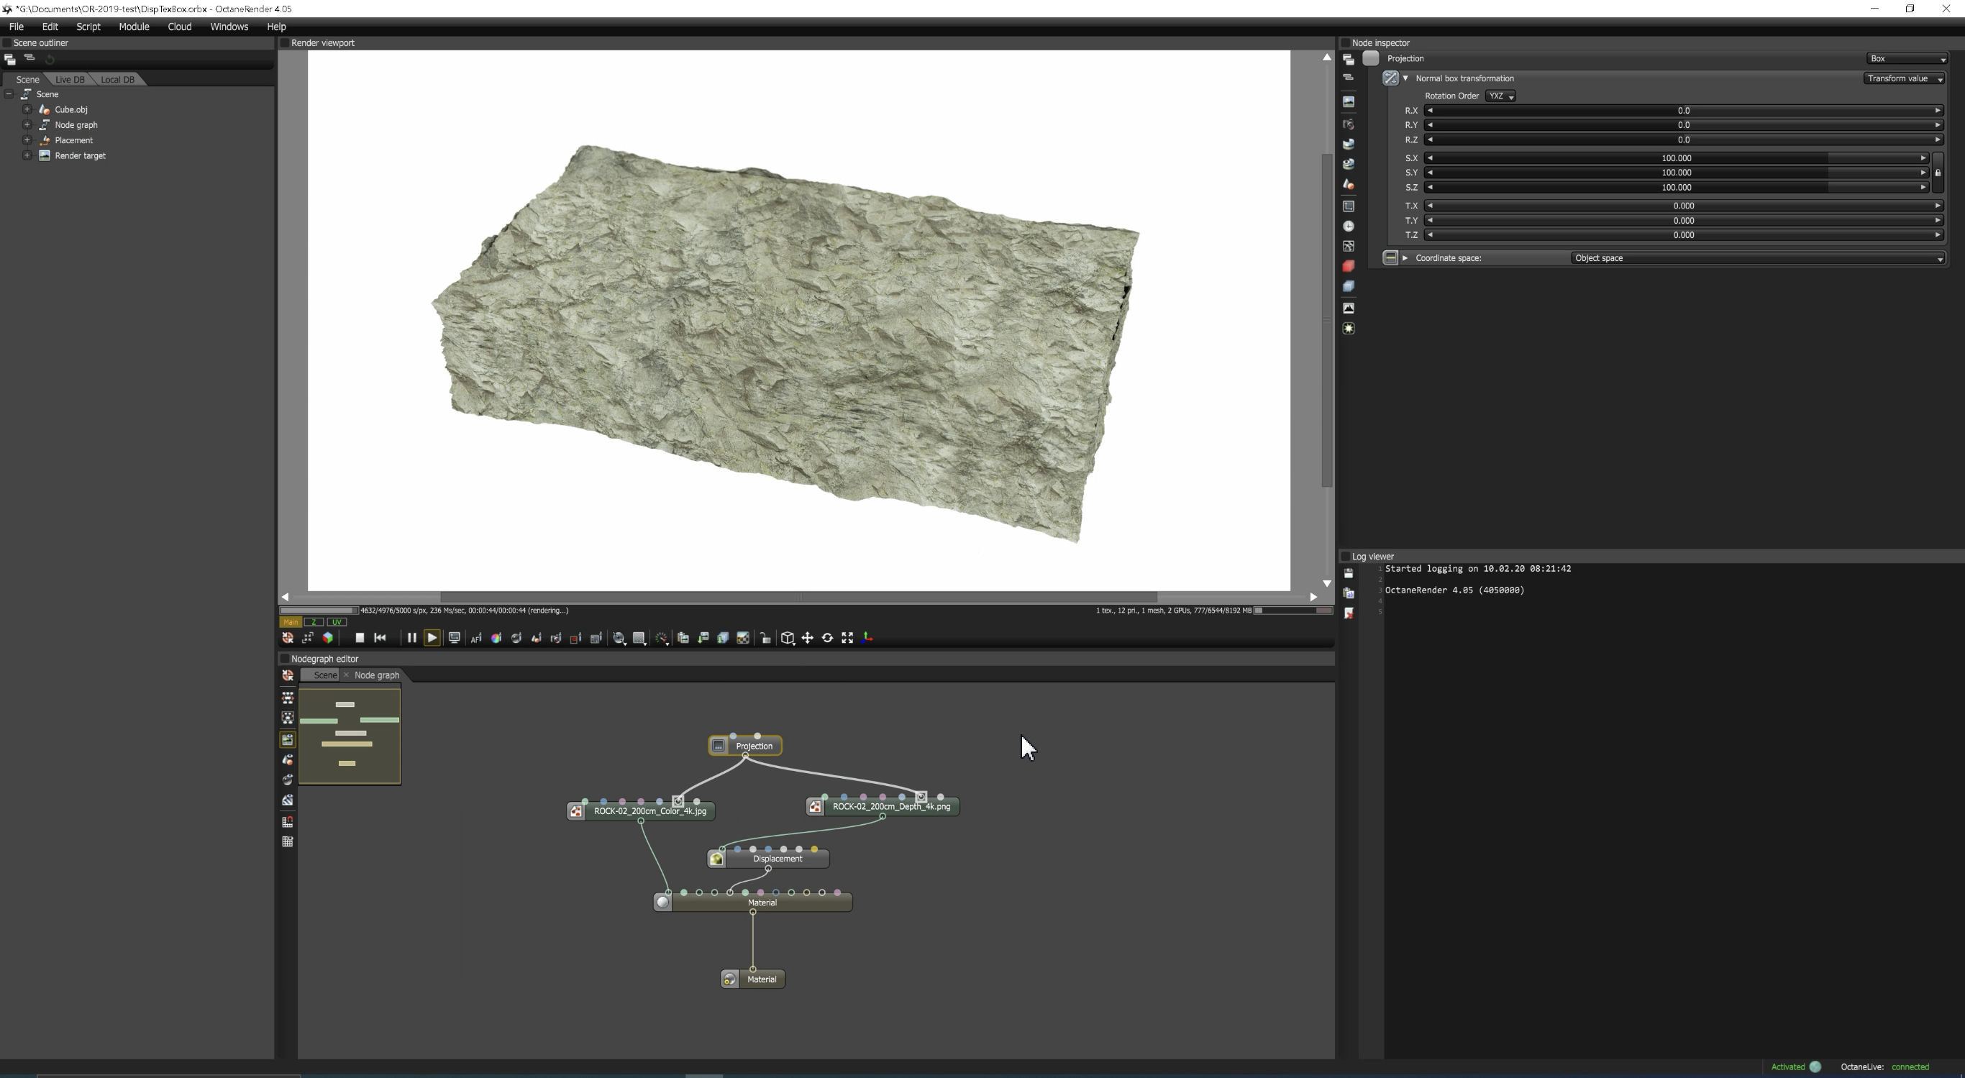Viewport: 1965px width, 1078px height.
Task: Open the Script menu
Action: pos(88,27)
